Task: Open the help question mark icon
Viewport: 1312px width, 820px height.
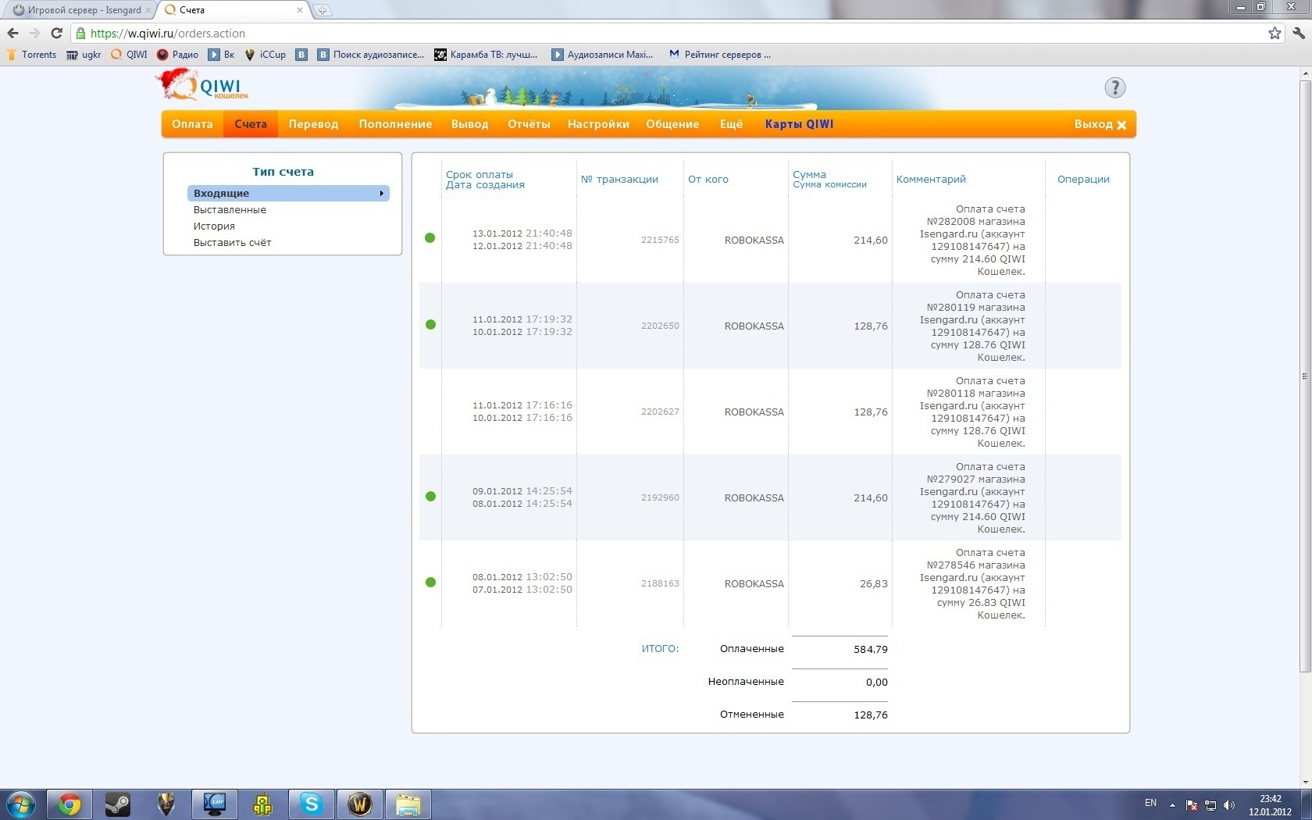Action: click(x=1114, y=87)
